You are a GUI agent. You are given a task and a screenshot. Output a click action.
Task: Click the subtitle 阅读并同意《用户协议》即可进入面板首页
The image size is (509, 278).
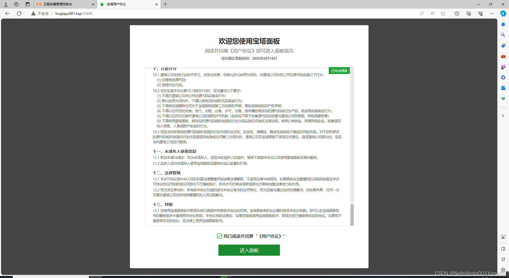249,51
